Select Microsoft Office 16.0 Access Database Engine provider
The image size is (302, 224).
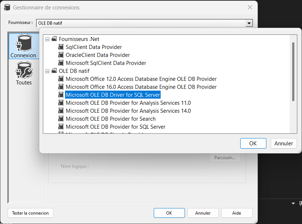pyautogui.click(x=141, y=87)
